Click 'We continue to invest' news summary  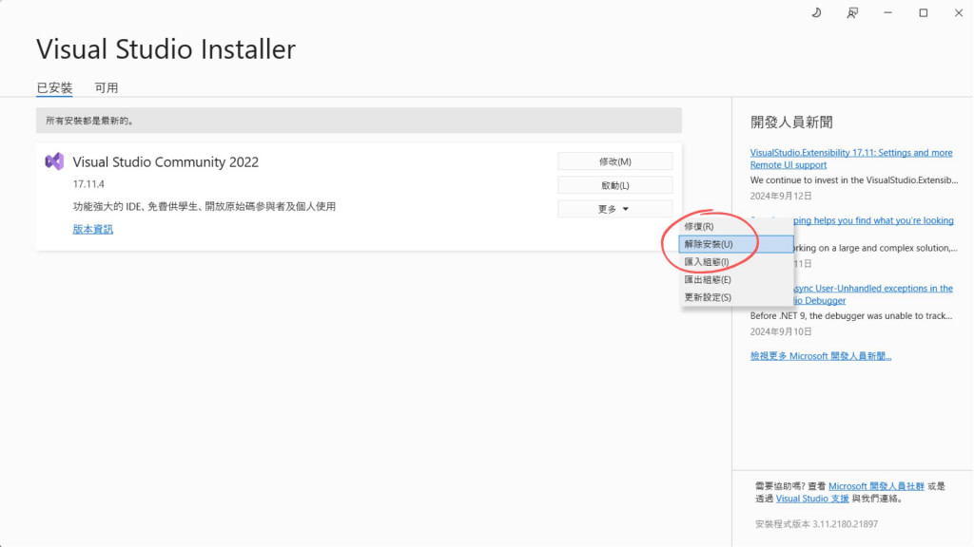[853, 180]
